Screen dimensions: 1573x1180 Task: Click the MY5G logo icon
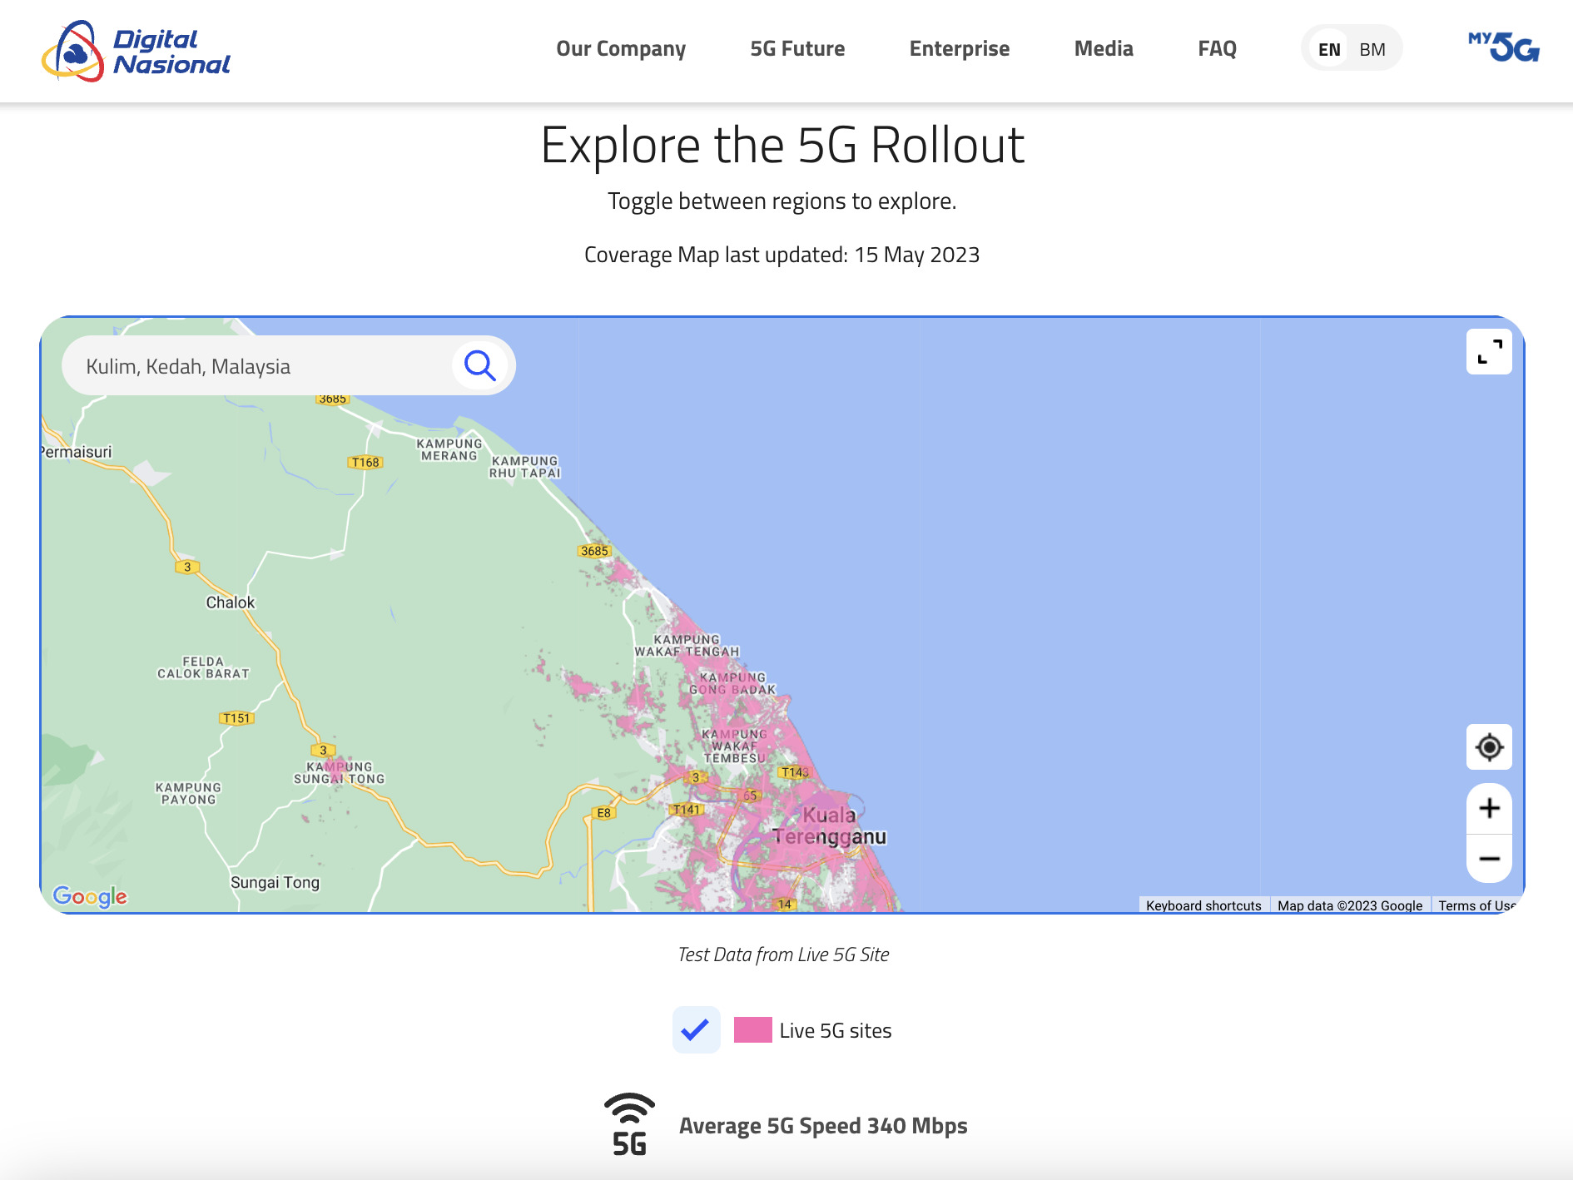[x=1503, y=47]
